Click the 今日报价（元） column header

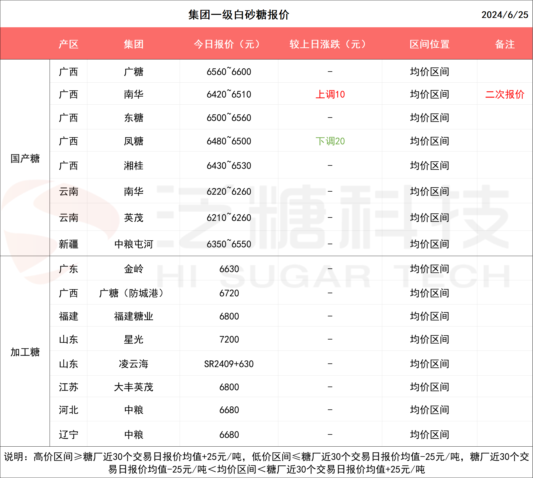229,44
